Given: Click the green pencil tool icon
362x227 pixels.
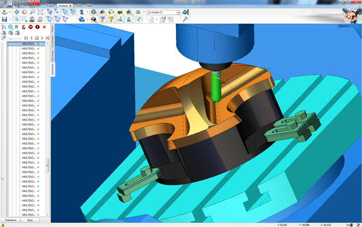Looking at the screenshot, I should [x=3, y=38].
